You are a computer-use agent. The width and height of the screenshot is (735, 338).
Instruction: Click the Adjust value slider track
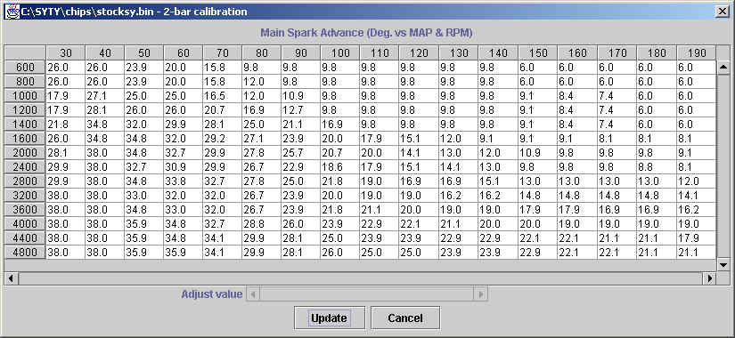point(366,294)
